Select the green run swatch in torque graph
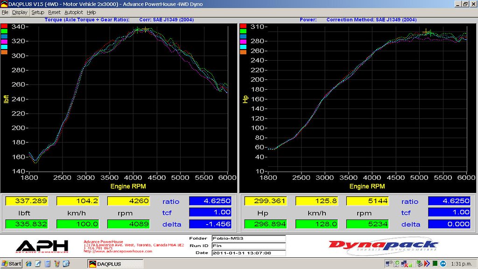The width and height of the screenshot is (478, 269). pos(4,31)
